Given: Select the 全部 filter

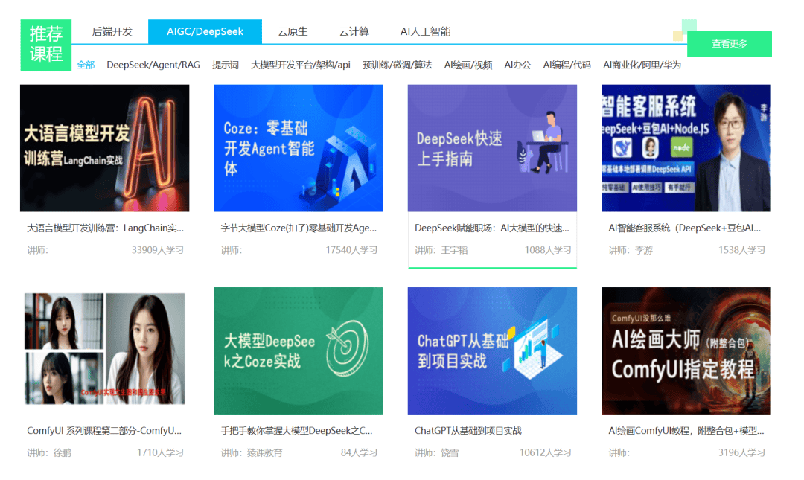Looking at the screenshot, I should tap(86, 65).
